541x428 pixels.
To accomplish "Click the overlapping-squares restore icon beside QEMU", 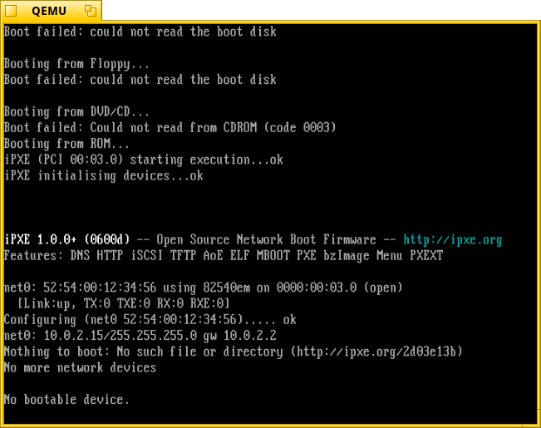I will coord(91,11).
